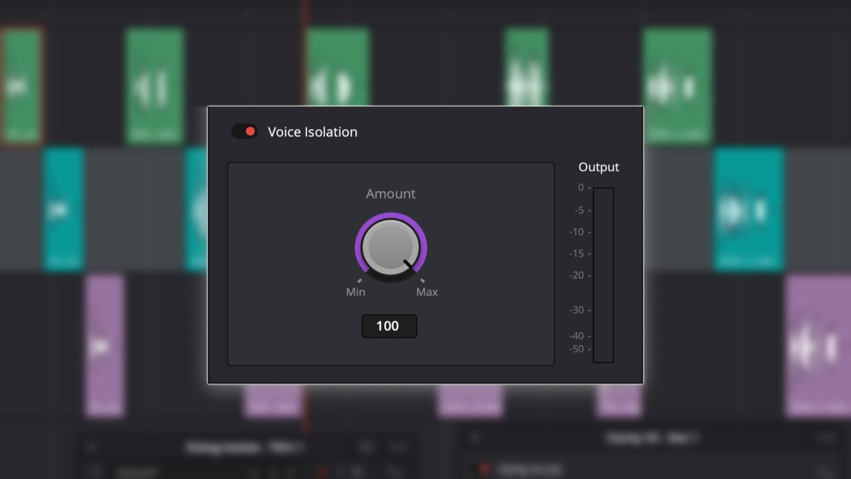This screenshot has height=479, width=851.
Task: Disable the Voice Isolation effect toggle
Action: (x=245, y=131)
